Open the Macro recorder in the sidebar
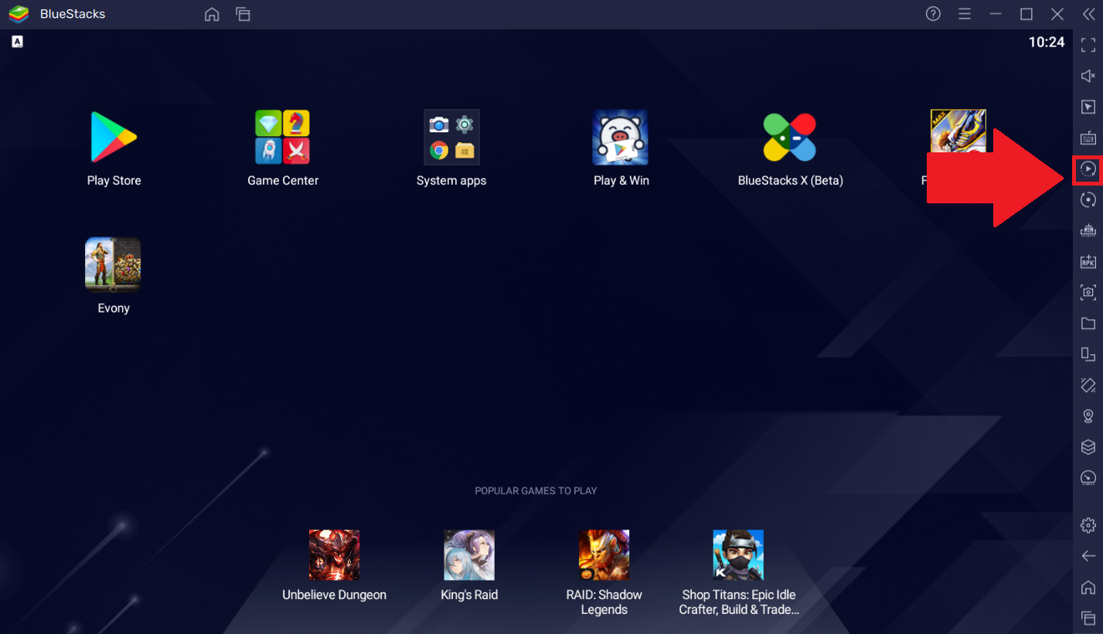 coord(1088,169)
